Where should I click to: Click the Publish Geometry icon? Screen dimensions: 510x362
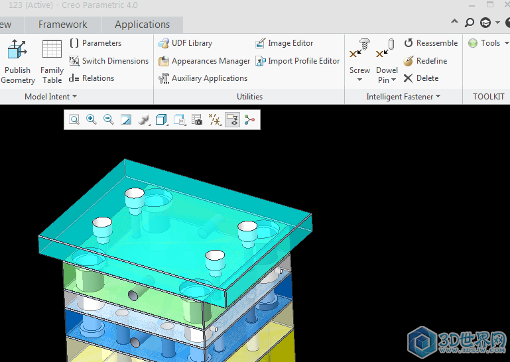pos(17,61)
